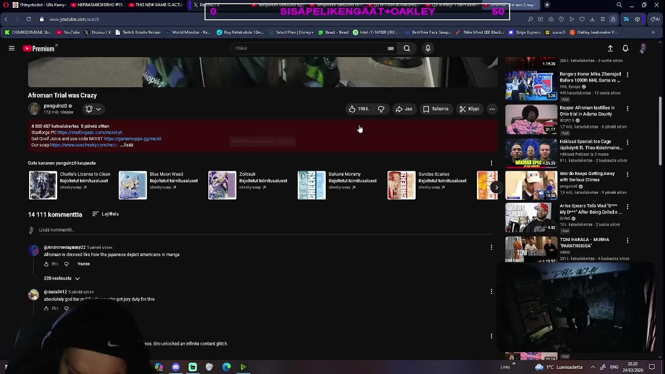Open new browser tab plus button

coord(547,5)
